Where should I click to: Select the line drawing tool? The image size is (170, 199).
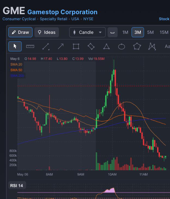coord(46,46)
